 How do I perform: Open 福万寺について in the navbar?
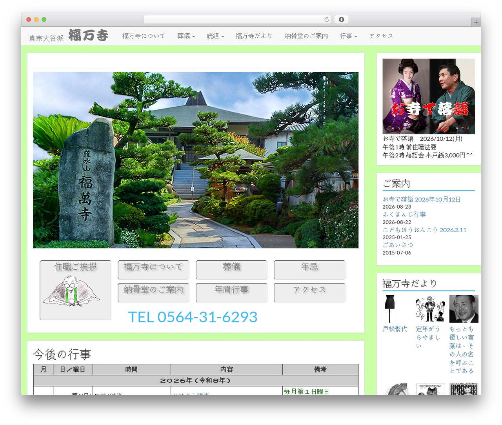point(144,36)
